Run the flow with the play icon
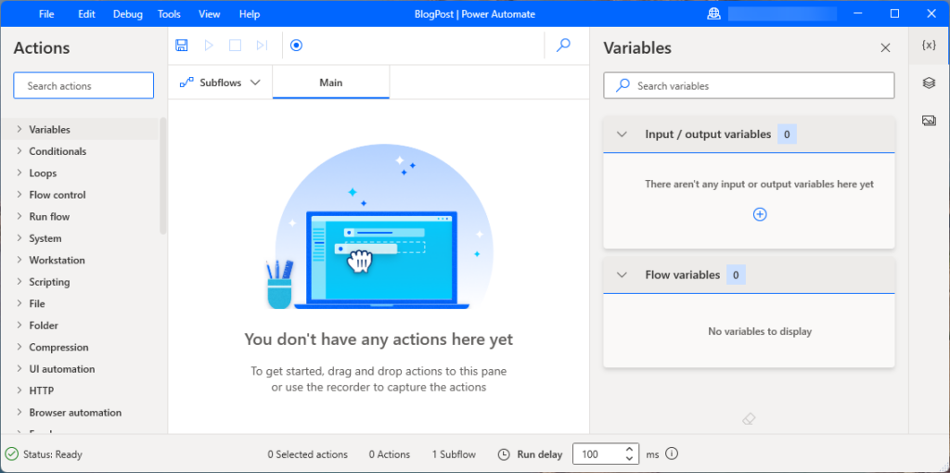Viewport: 950px width, 473px height. click(209, 45)
